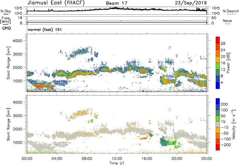
Task: Click the '12:00' time axis tick label
Action: [117, 159]
